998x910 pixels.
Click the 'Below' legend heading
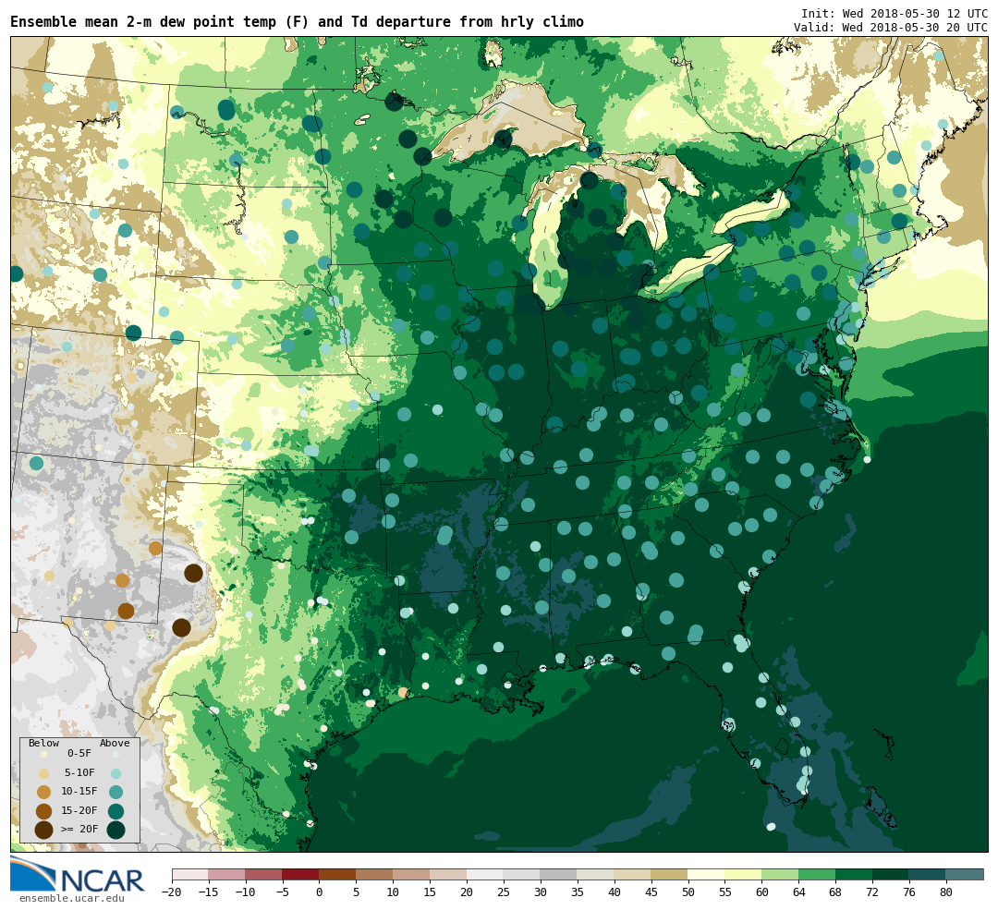(x=44, y=743)
